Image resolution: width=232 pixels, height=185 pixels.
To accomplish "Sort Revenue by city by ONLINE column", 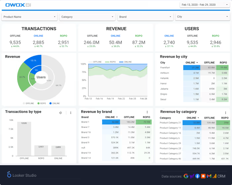I will [x=192, y=62].
